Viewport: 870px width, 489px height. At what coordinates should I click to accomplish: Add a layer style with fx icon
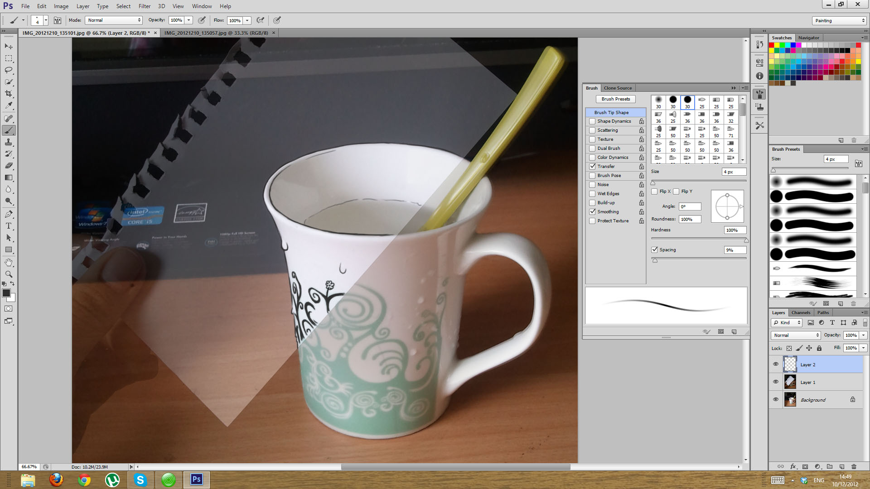(793, 466)
